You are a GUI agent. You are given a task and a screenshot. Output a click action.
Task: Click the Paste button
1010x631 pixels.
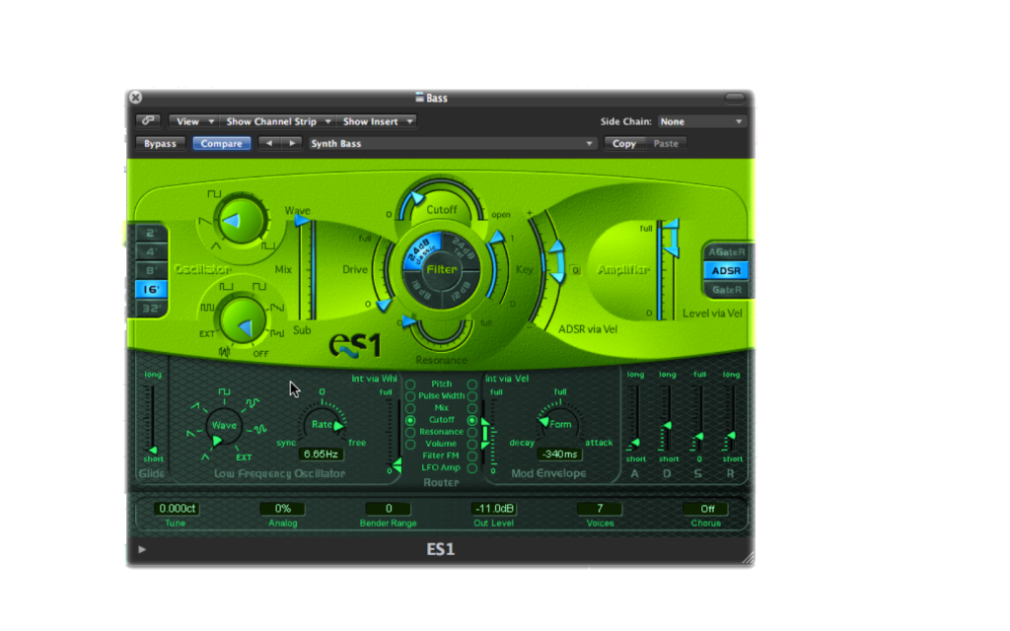pos(666,143)
